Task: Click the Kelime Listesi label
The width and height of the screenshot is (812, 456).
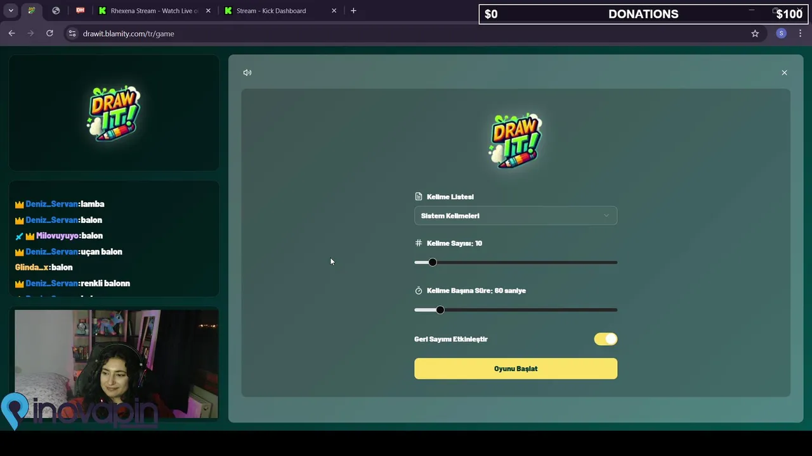Action: pos(450,197)
